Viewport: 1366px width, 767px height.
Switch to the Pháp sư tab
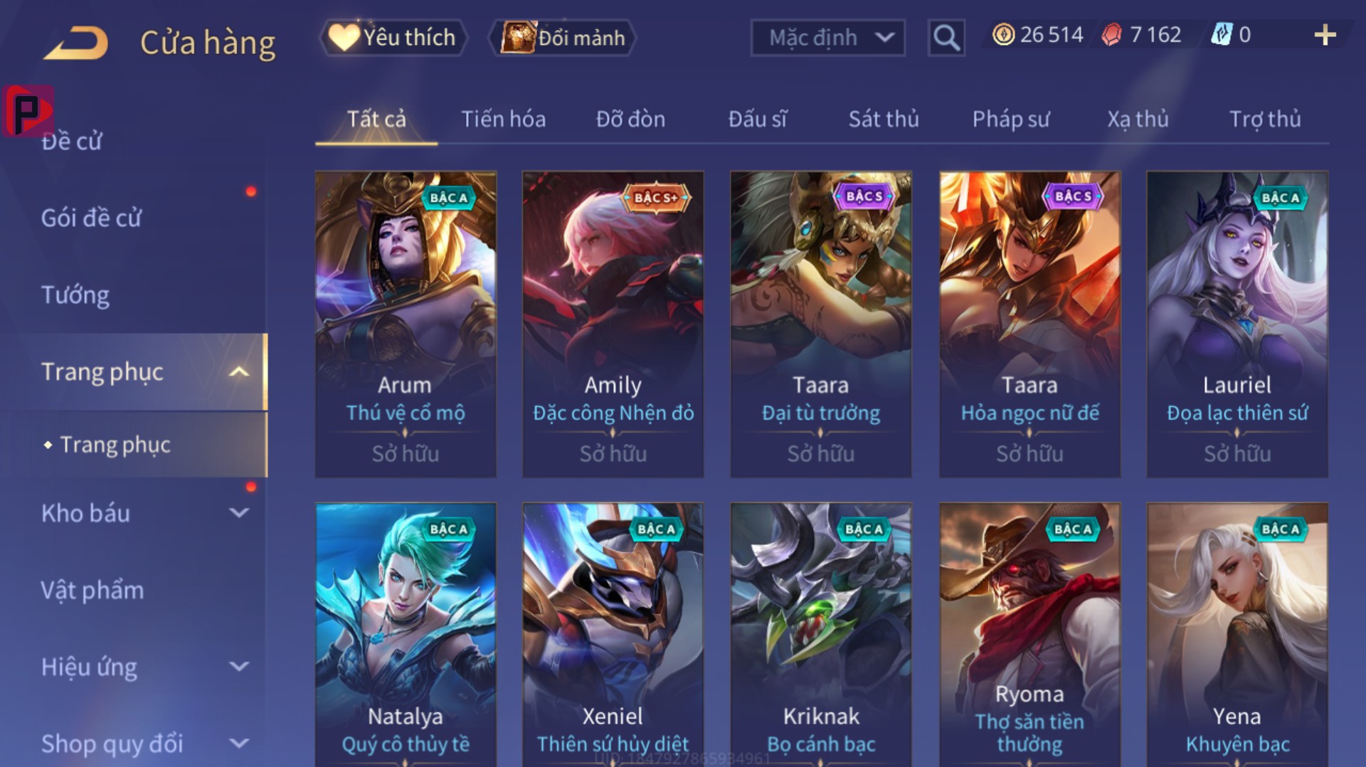1011,119
